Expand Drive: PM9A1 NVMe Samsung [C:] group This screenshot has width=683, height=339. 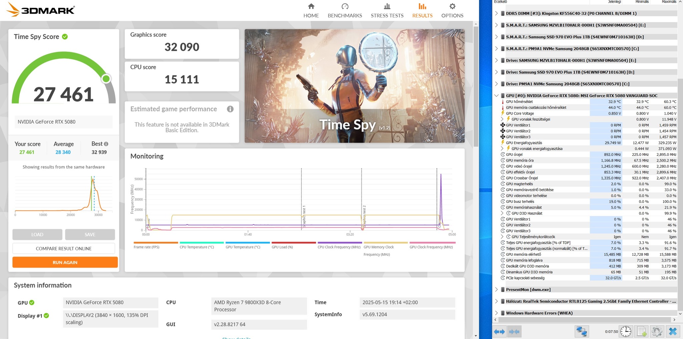click(x=496, y=84)
